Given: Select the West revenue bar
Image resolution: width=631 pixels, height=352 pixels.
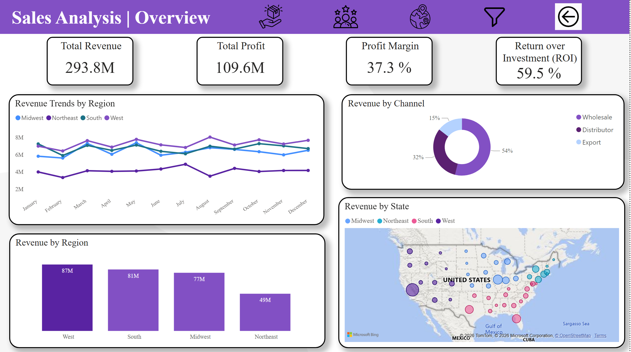Looking at the screenshot, I should (x=67, y=298).
